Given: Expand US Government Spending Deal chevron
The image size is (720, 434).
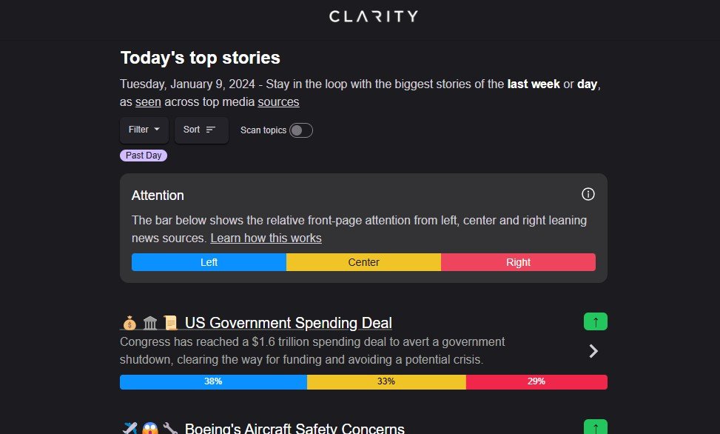Looking at the screenshot, I should [x=593, y=351].
